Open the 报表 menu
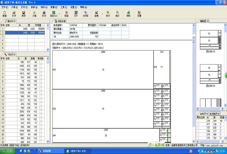Image resolution: width=227 pixels, height=154 pixels. (x=34, y=7)
